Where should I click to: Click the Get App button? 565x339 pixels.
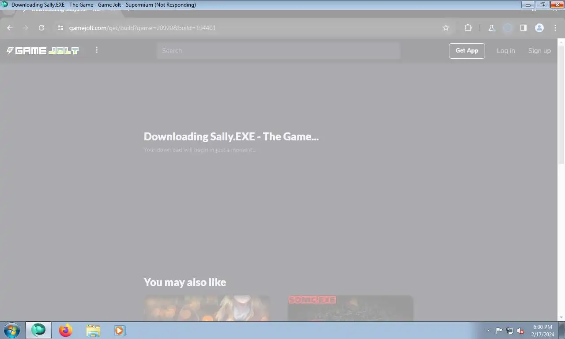tap(467, 51)
